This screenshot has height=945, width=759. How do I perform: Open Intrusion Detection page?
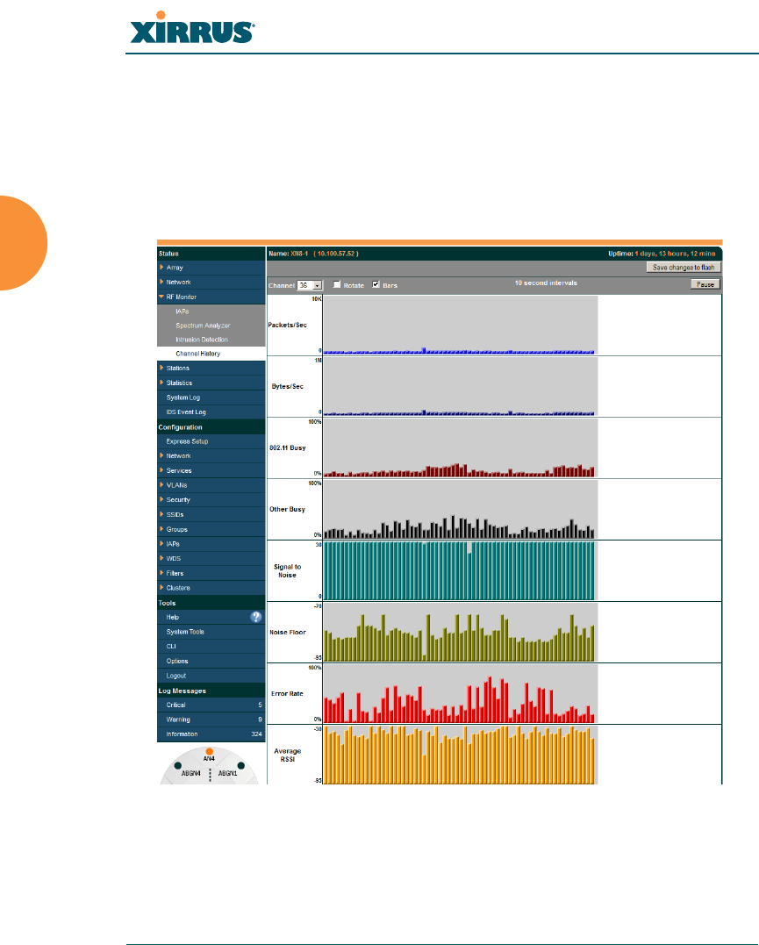tap(211, 340)
